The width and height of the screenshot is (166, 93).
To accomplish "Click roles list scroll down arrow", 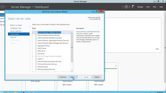I will (x=72, y=71).
